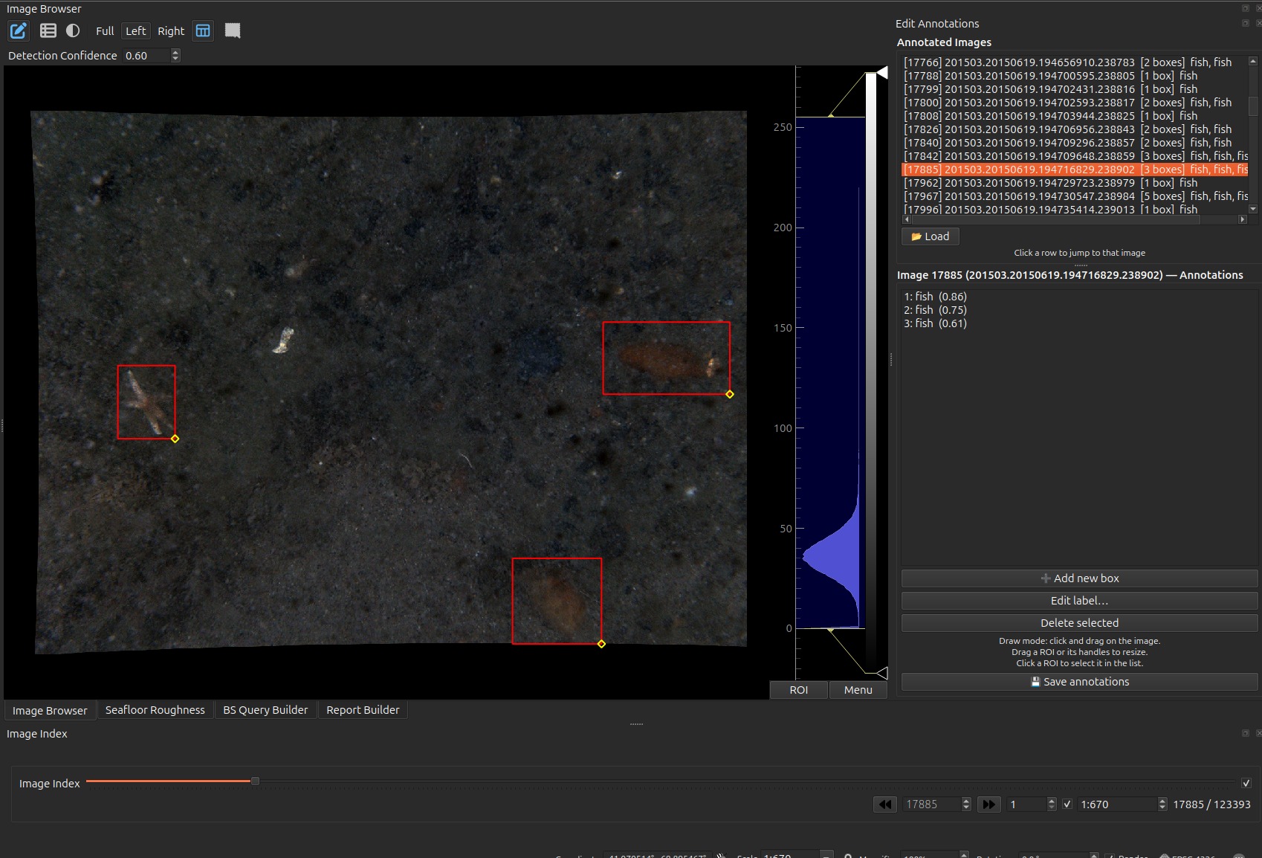Select the Image Browser tab

click(x=50, y=711)
